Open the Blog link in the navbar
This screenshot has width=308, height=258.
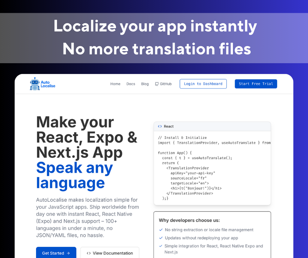tap(145, 84)
